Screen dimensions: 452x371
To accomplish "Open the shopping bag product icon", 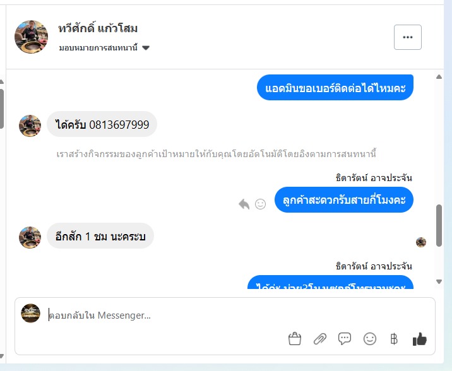I will point(294,339).
